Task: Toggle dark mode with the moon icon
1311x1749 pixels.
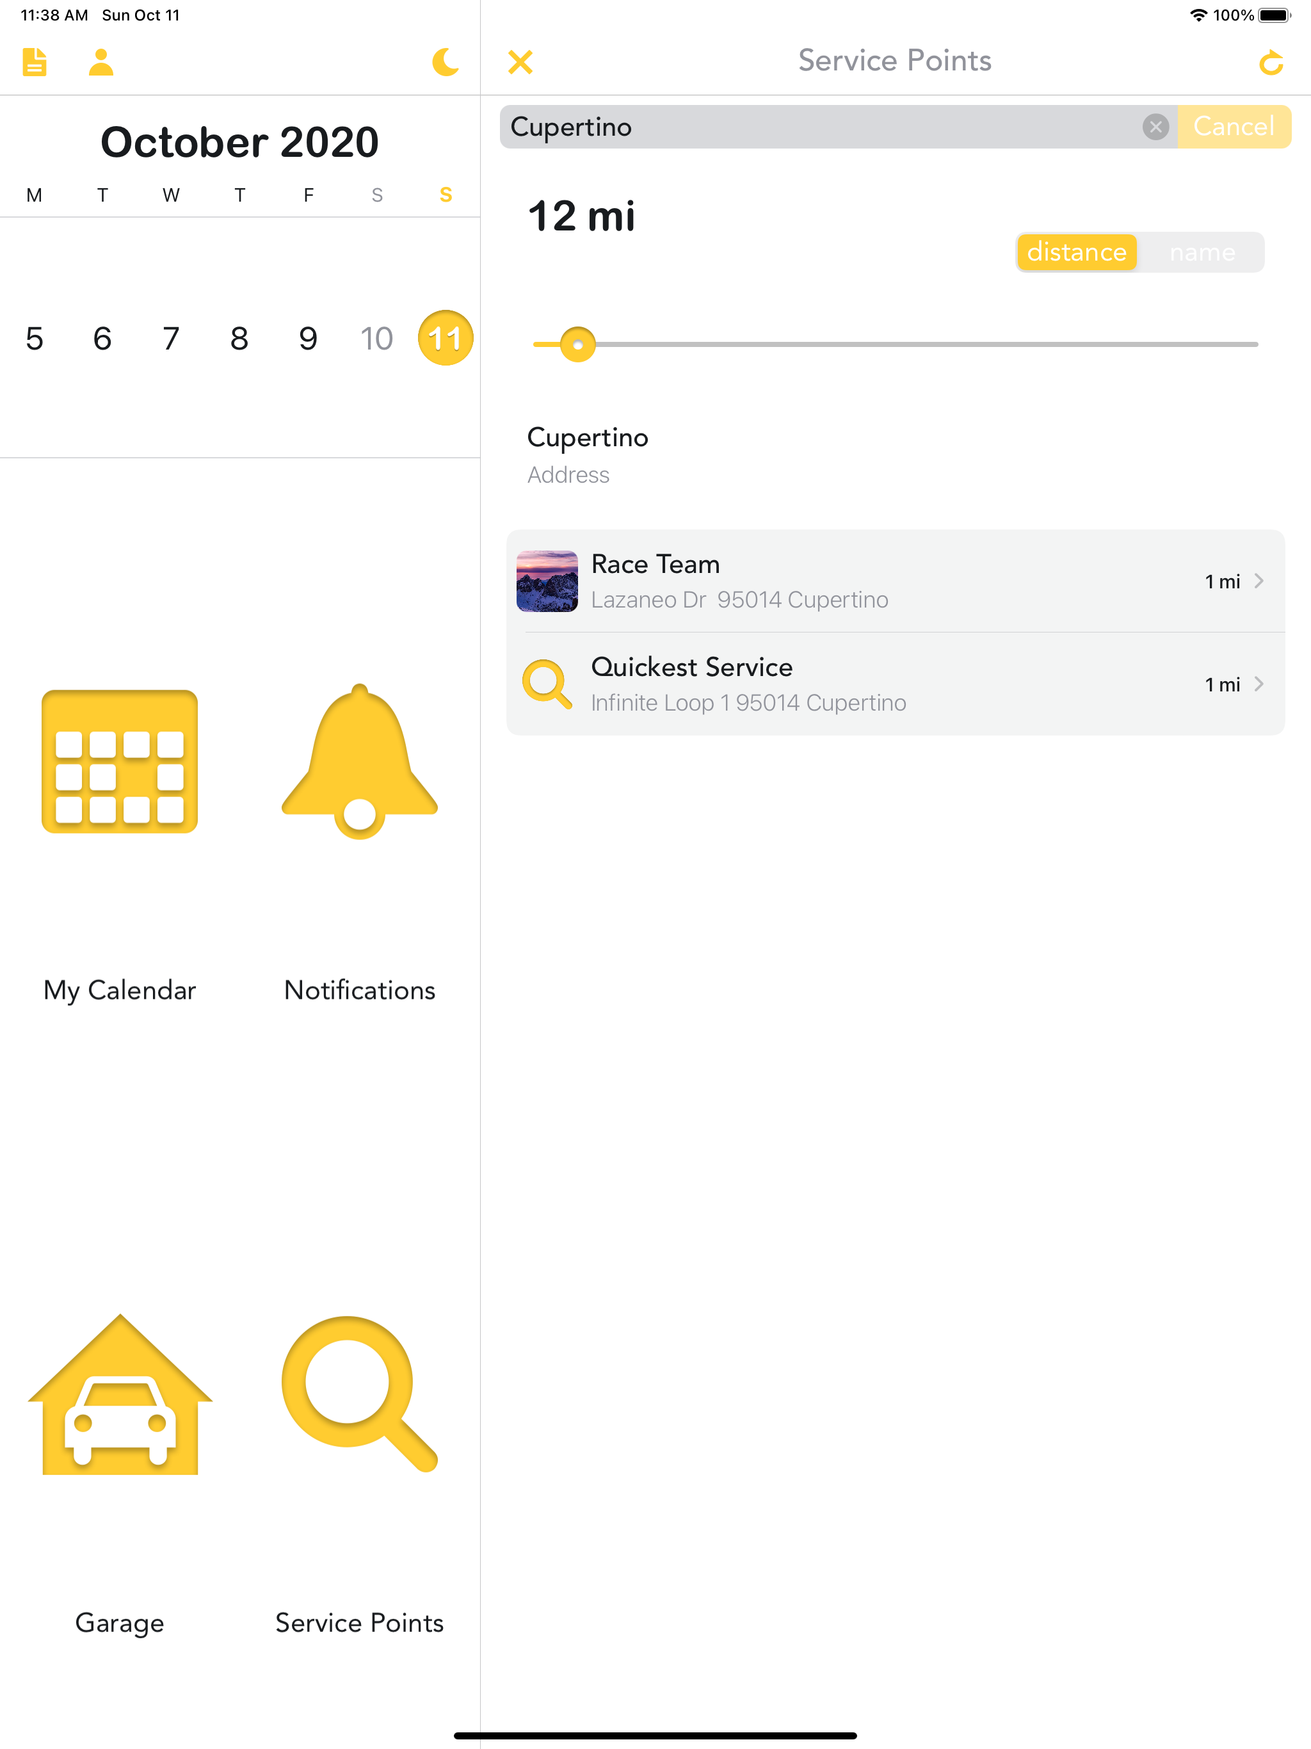Action: [x=445, y=61]
